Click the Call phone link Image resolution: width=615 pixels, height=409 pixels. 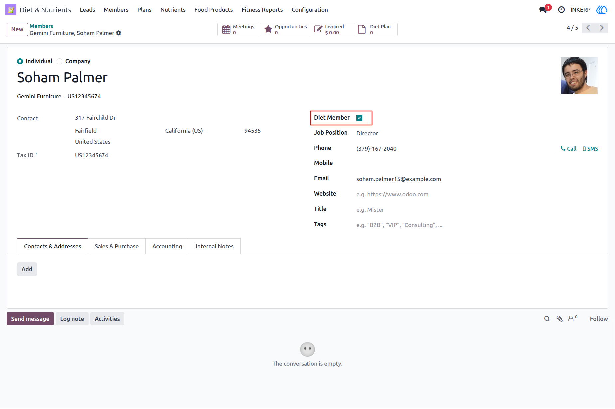tap(569, 149)
